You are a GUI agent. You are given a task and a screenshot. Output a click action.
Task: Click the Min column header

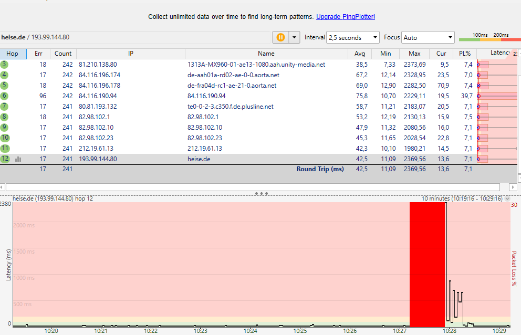point(385,54)
